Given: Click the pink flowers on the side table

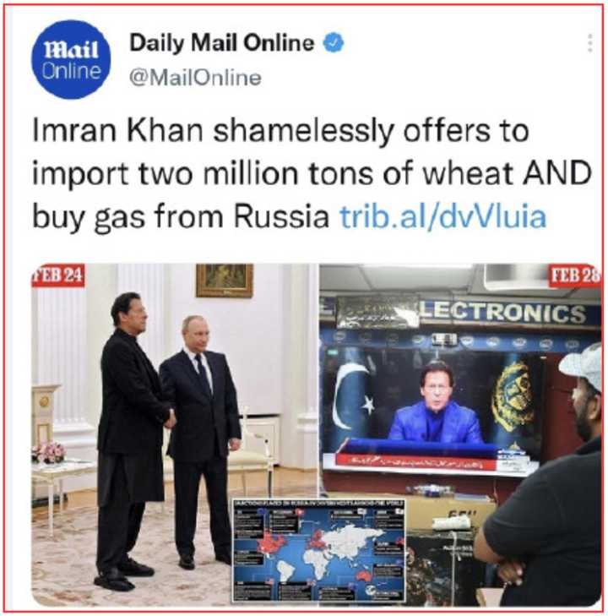Looking at the screenshot, I should (48, 452).
